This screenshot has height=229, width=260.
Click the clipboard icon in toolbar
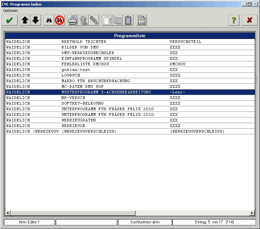tap(128, 20)
